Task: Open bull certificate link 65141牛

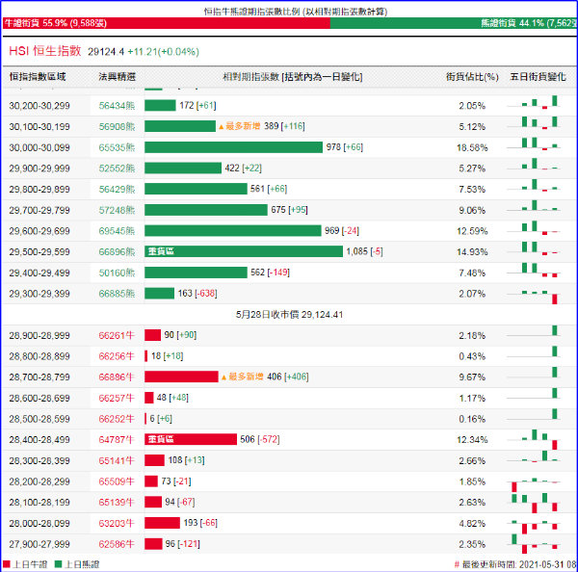Action: [117, 460]
